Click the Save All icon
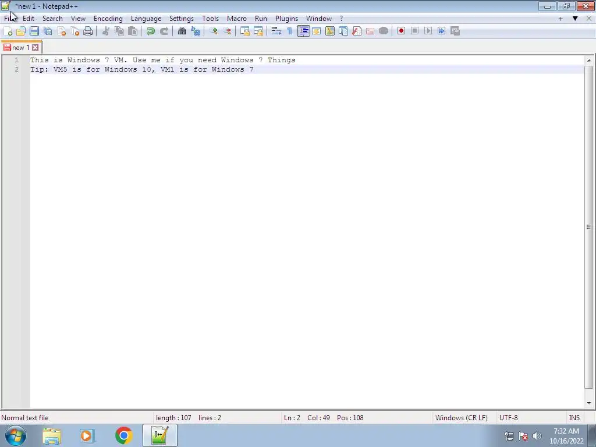This screenshot has height=447, width=596. pyautogui.click(x=48, y=31)
